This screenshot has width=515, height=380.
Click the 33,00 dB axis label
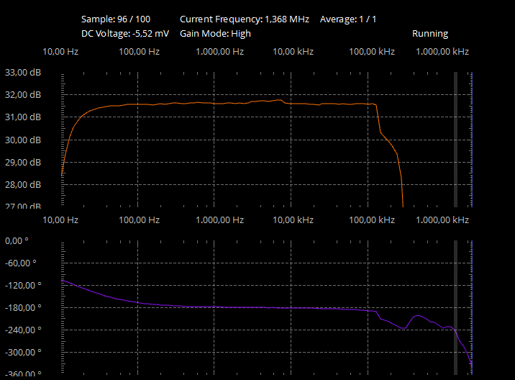pyautogui.click(x=23, y=72)
